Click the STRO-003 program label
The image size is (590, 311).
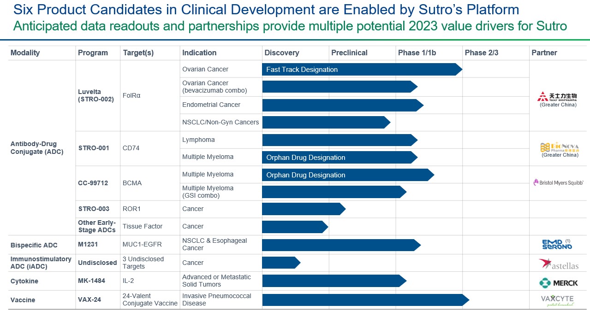94,209
